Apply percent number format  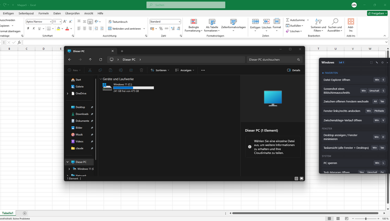tap(161, 29)
